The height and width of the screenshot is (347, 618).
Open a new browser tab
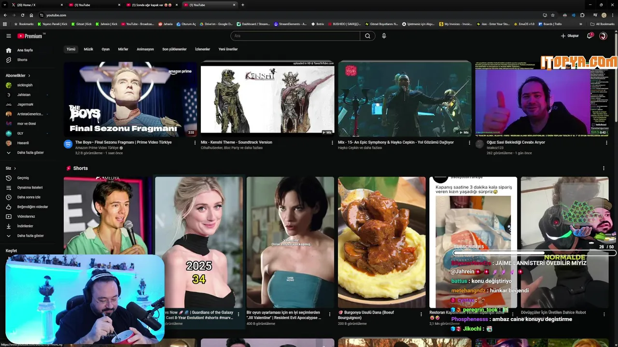coord(242,5)
